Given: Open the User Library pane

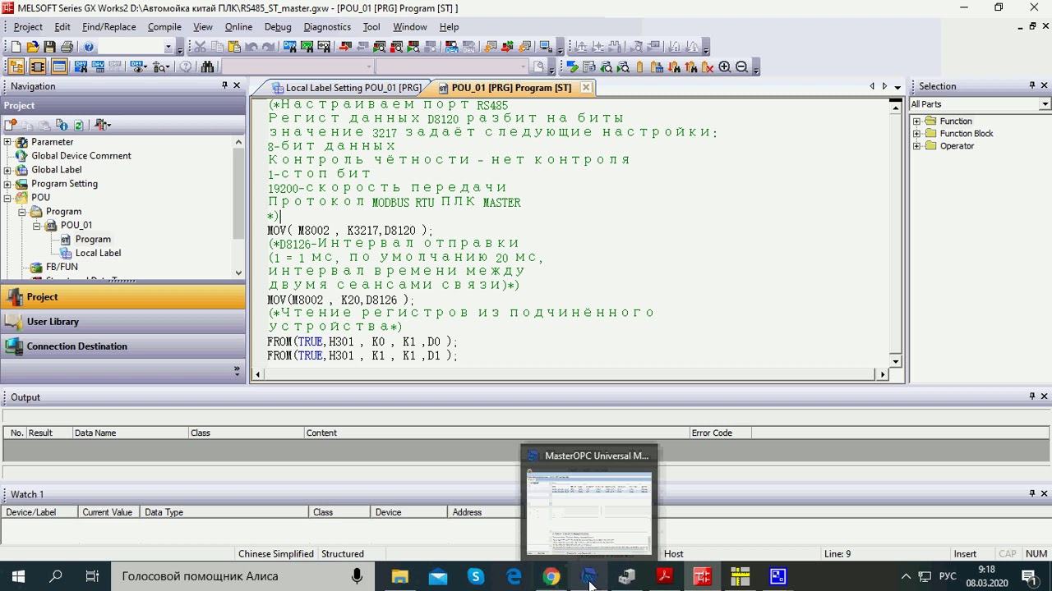Looking at the screenshot, I should tap(122, 322).
